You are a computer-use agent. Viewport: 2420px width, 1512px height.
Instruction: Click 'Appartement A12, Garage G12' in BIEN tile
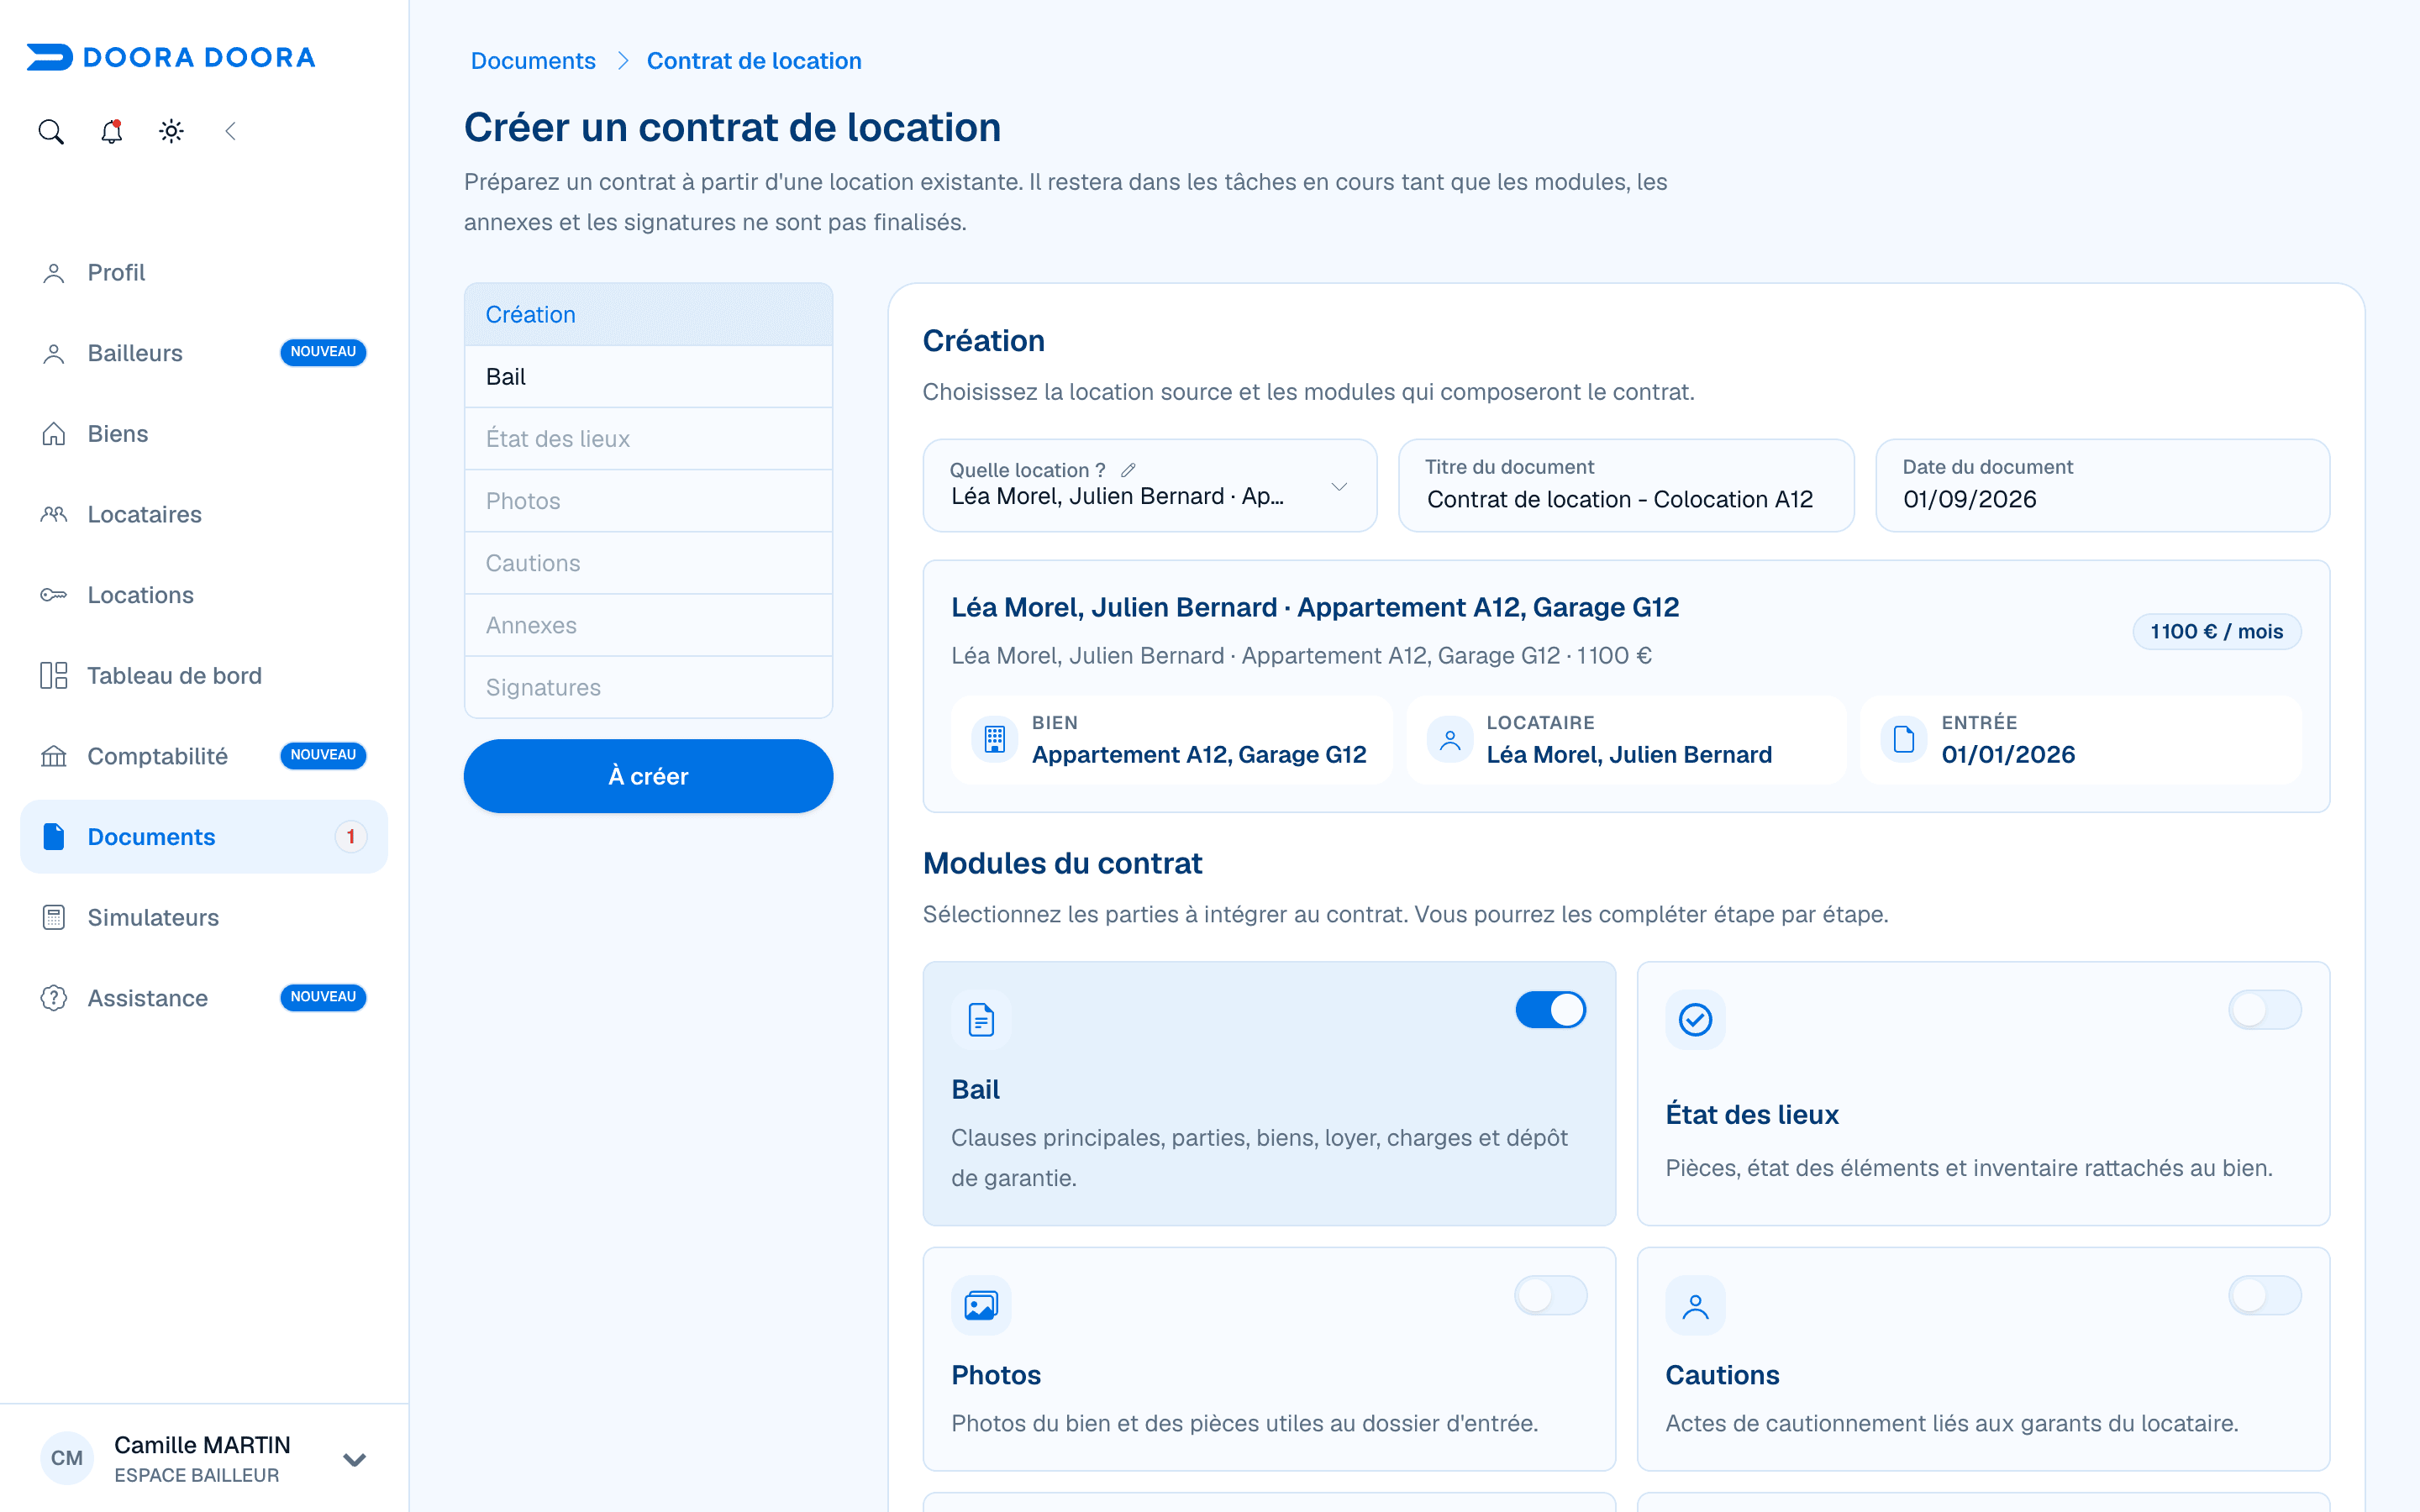(x=1199, y=755)
